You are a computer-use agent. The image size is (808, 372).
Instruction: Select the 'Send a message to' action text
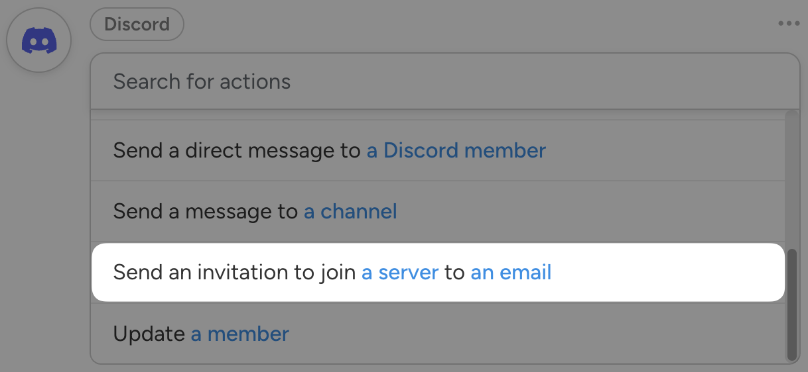pyautogui.click(x=206, y=212)
